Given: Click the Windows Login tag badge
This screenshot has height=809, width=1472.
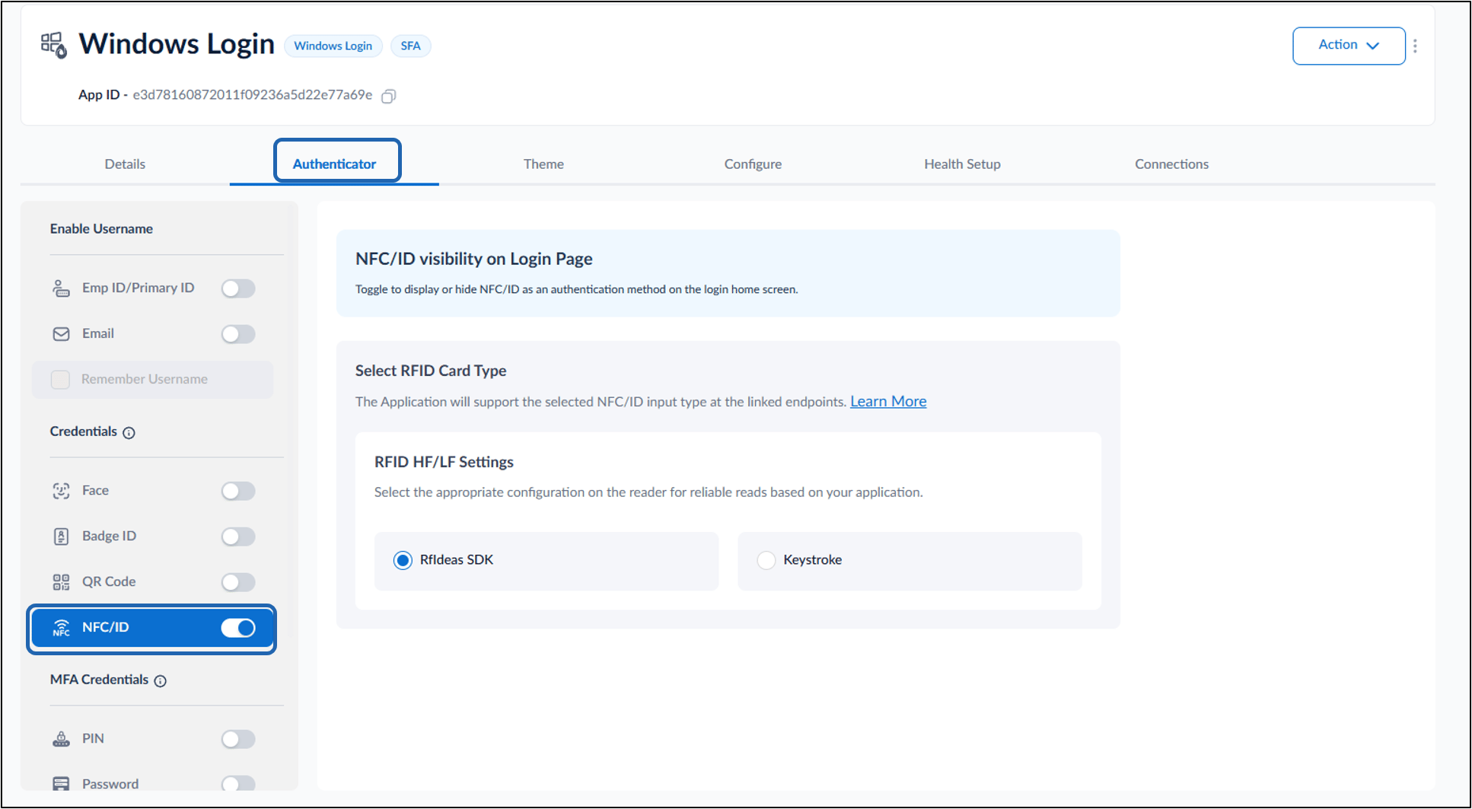Looking at the screenshot, I should [333, 46].
